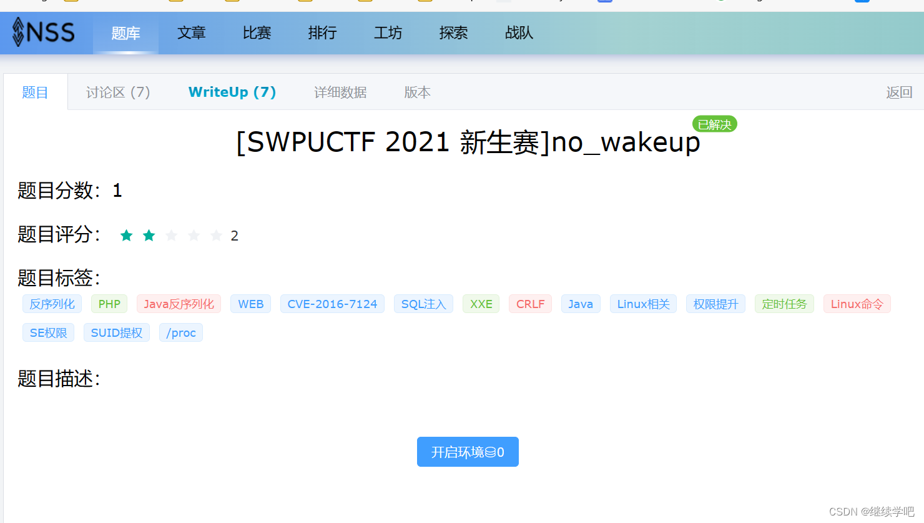Open the 题库 nav menu
924x523 pixels.
[x=125, y=33]
